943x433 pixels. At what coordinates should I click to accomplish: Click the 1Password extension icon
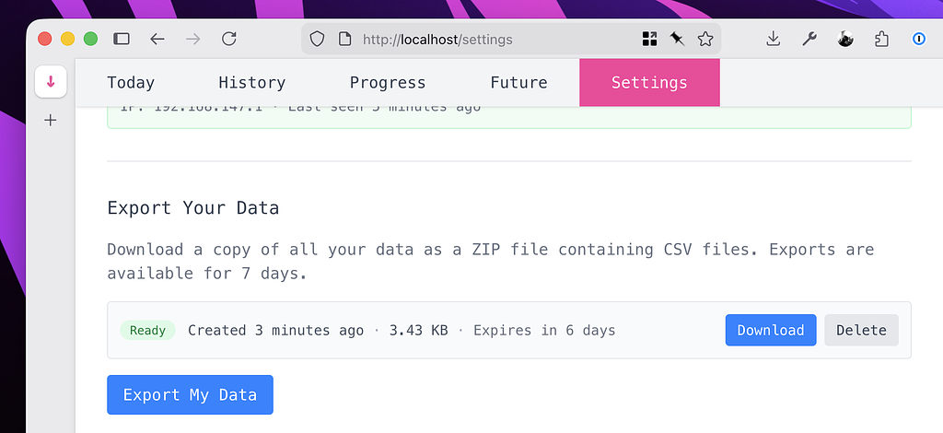click(x=918, y=39)
